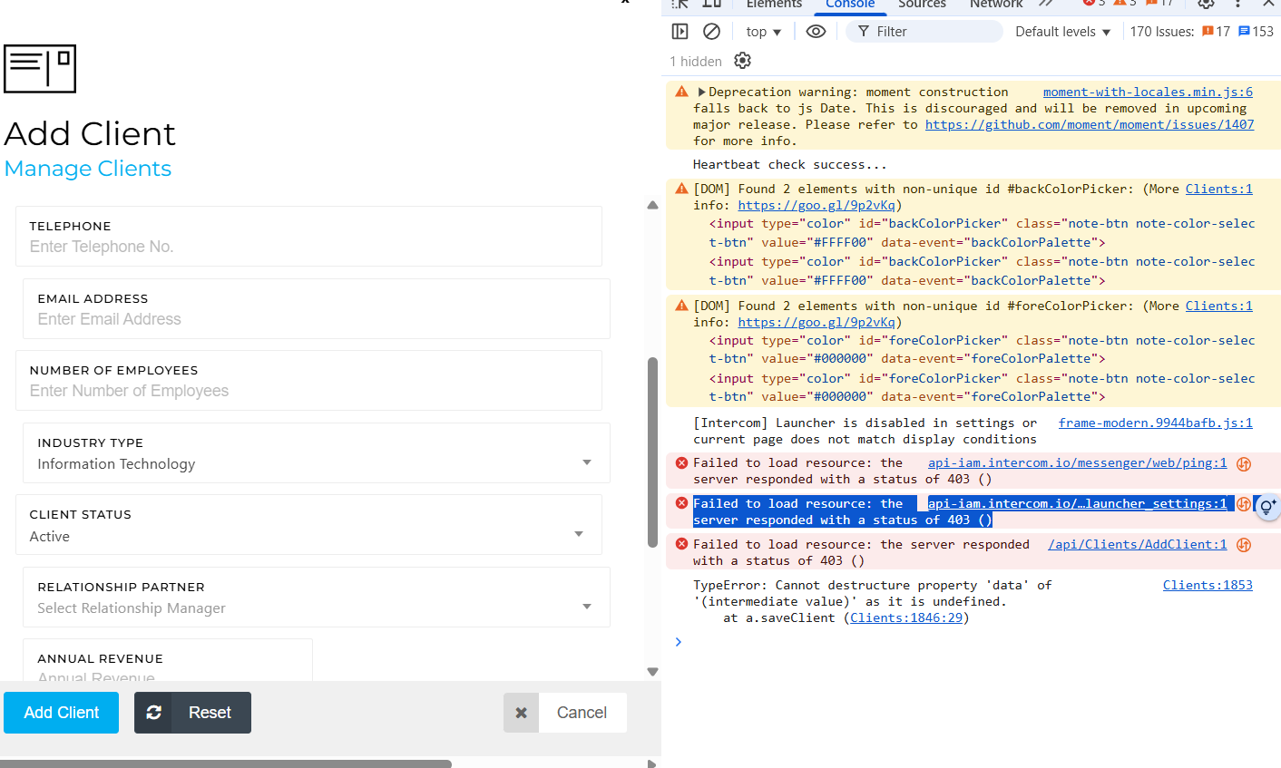
Task: Open the 153 info issues badge
Action: (x=1257, y=32)
